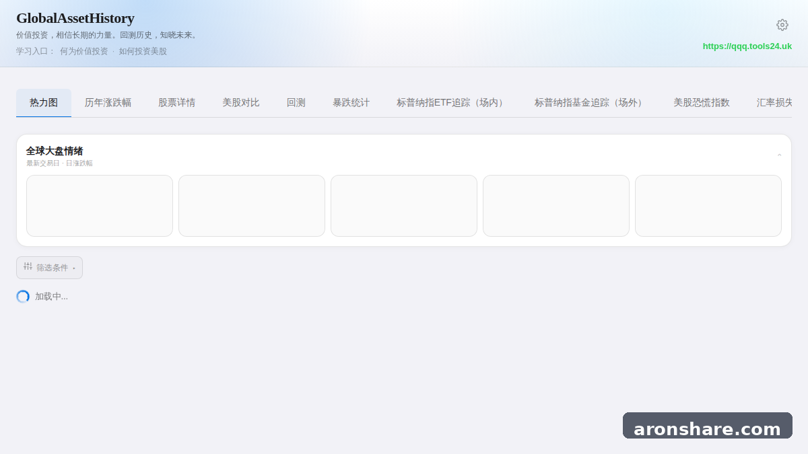Viewport: 808px width, 454px height.
Task: Go to the 回测 tab
Action: 296,103
